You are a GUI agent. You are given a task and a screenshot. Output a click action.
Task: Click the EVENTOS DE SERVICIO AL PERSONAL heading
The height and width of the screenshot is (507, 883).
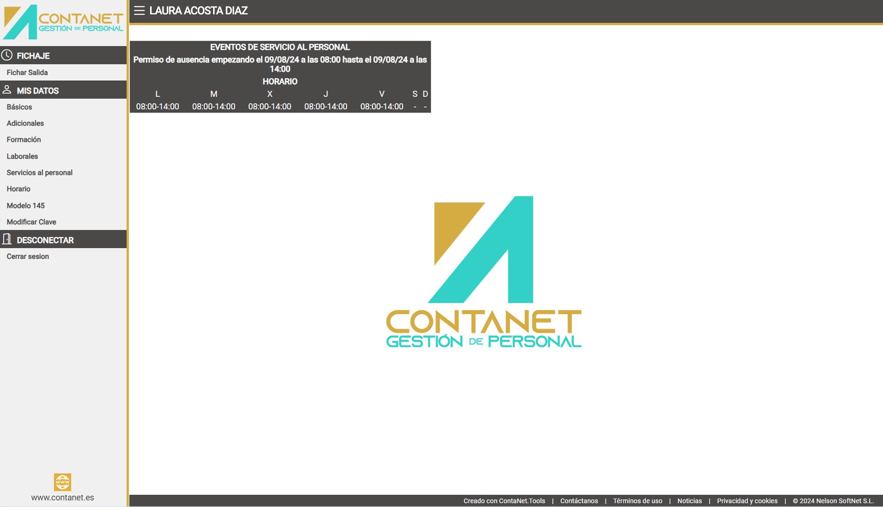coord(280,47)
